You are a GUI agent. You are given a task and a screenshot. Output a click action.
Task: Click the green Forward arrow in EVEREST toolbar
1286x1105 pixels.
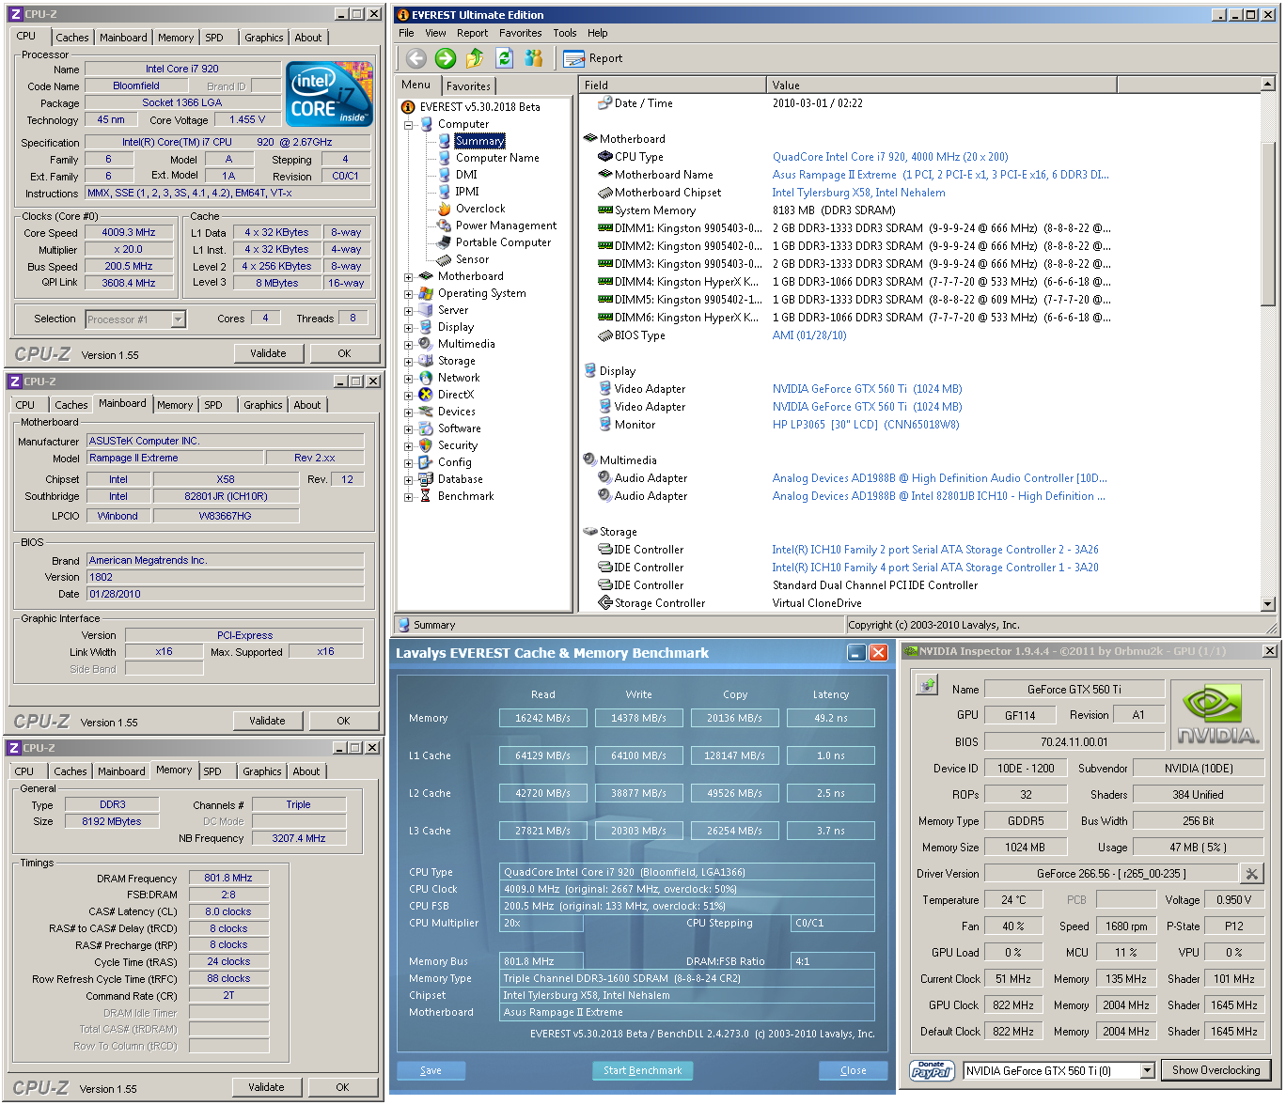pyautogui.click(x=446, y=58)
